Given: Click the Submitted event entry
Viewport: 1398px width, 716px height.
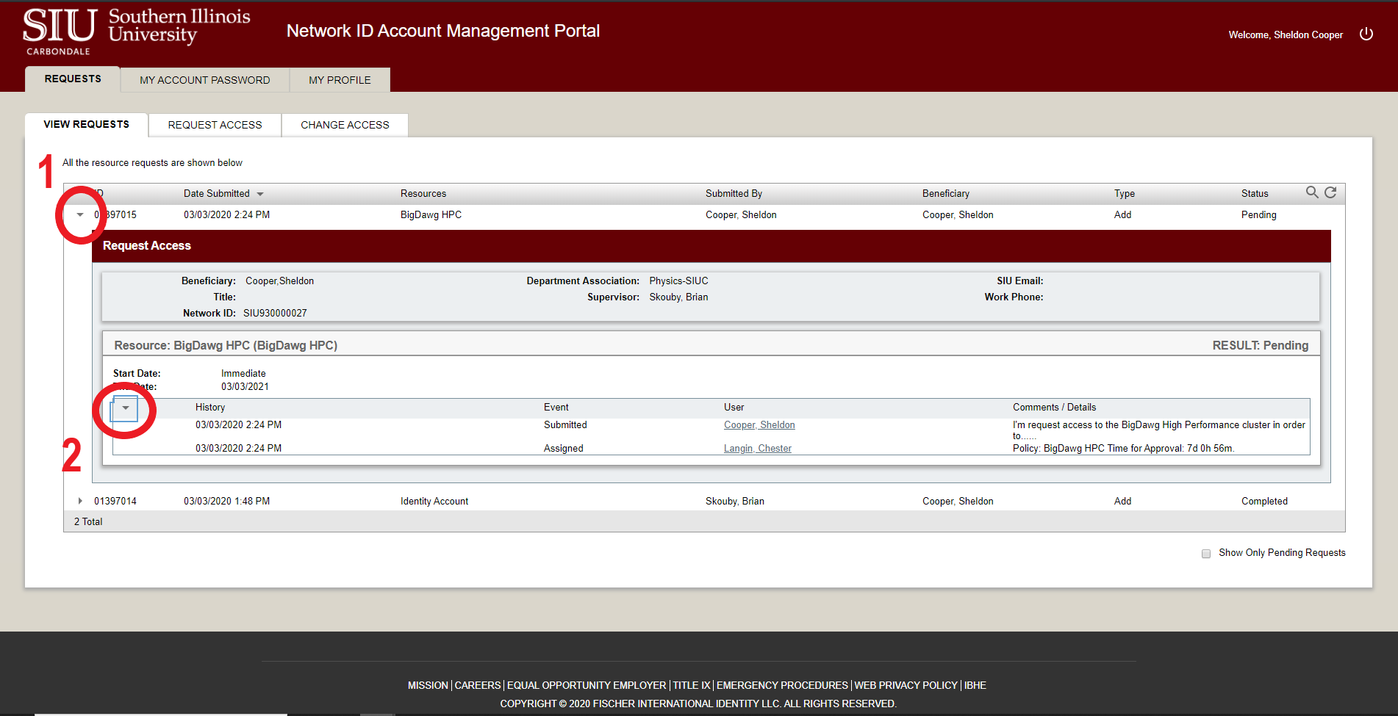Looking at the screenshot, I should click(565, 425).
